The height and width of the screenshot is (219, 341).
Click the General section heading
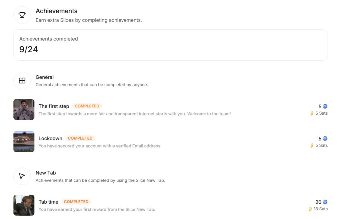point(45,77)
